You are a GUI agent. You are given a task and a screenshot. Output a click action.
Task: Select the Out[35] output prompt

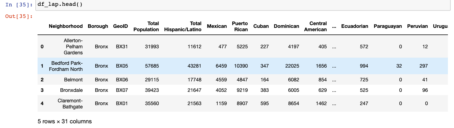tap(19, 16)
